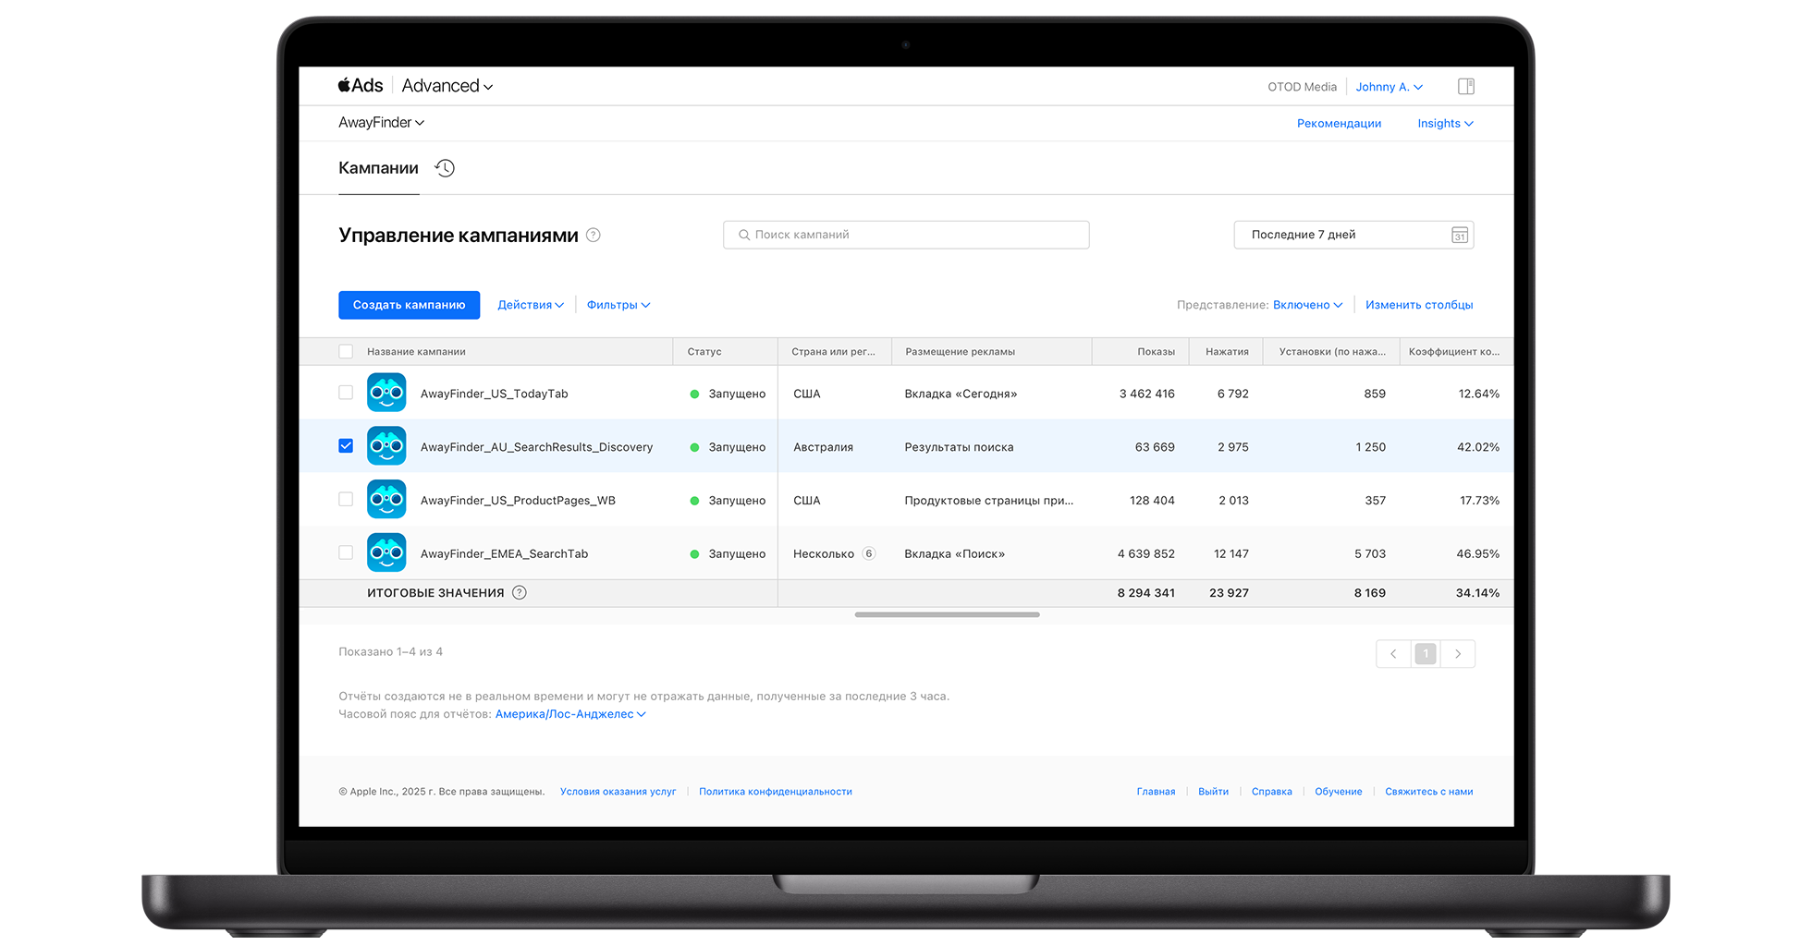Viewport: 1812px width, 946px height.
Task: Switch to the Кампании tab
Action: [x=378, y=168]
